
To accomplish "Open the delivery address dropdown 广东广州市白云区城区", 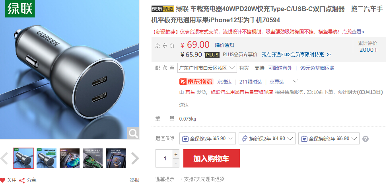I will pyautogui.click(x=207, y=68).
